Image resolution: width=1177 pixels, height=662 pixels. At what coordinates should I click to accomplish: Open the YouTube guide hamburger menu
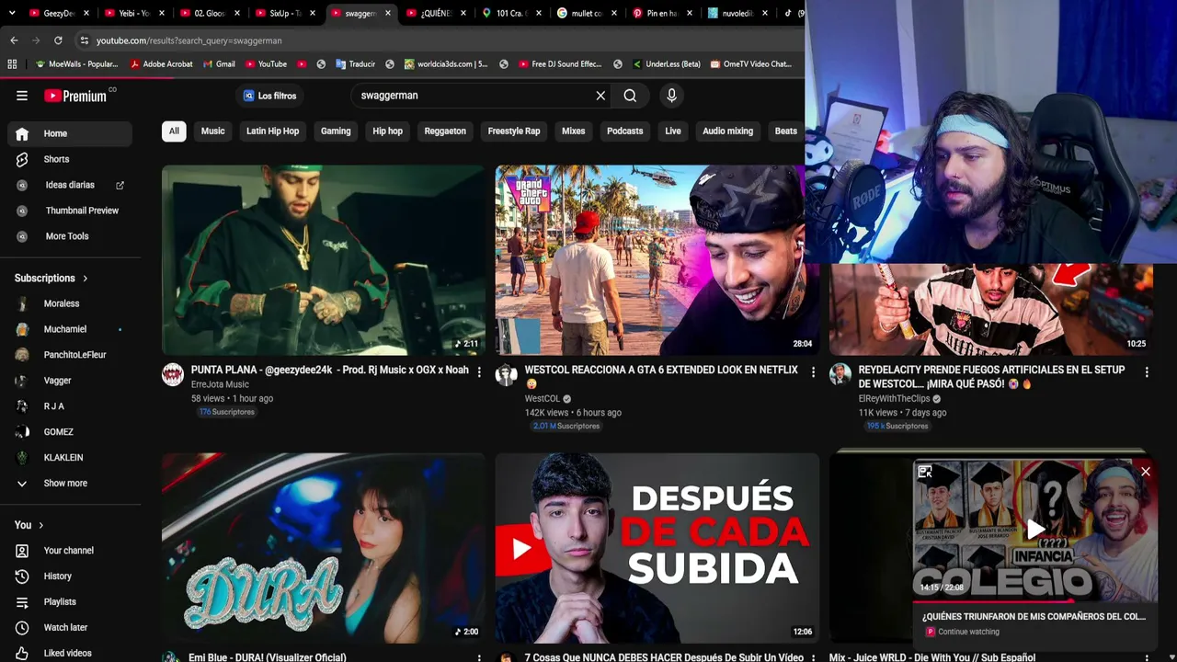(22, 96)
